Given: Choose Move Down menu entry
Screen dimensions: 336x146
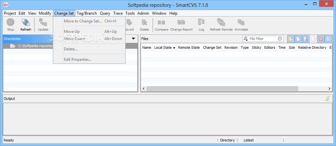Looking at the screenshot, I should coord(89,39).
